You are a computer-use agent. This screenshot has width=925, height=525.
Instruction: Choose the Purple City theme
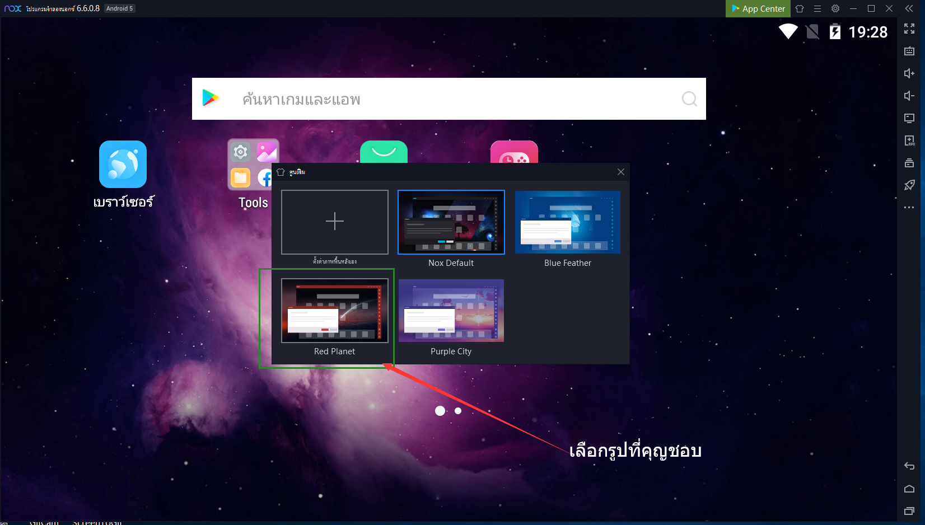pos(451,311)
